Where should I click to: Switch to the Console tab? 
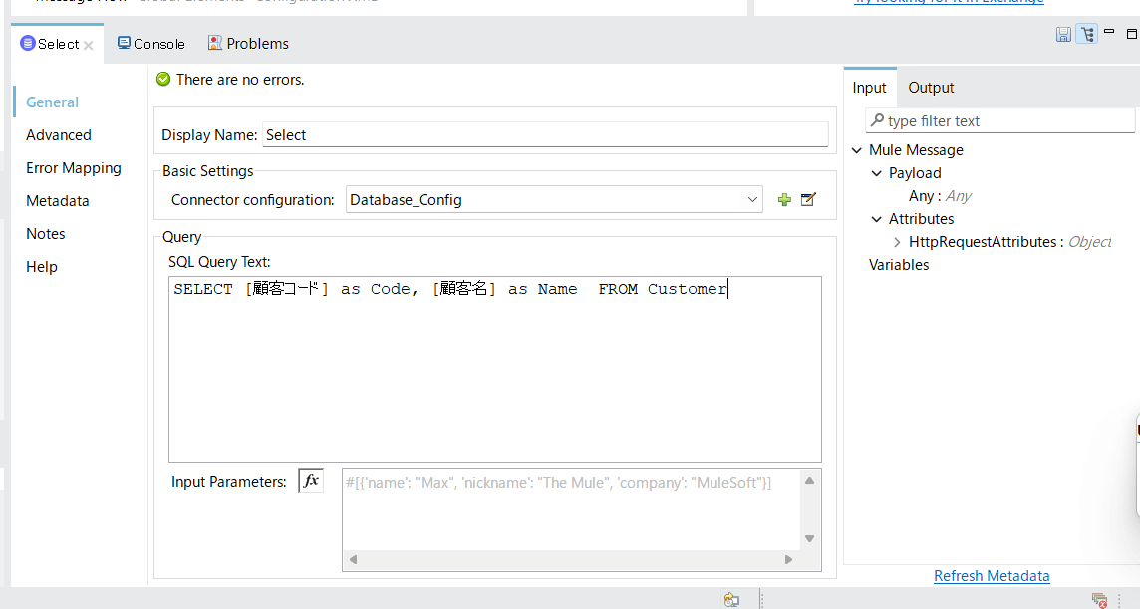click(151, 44)
